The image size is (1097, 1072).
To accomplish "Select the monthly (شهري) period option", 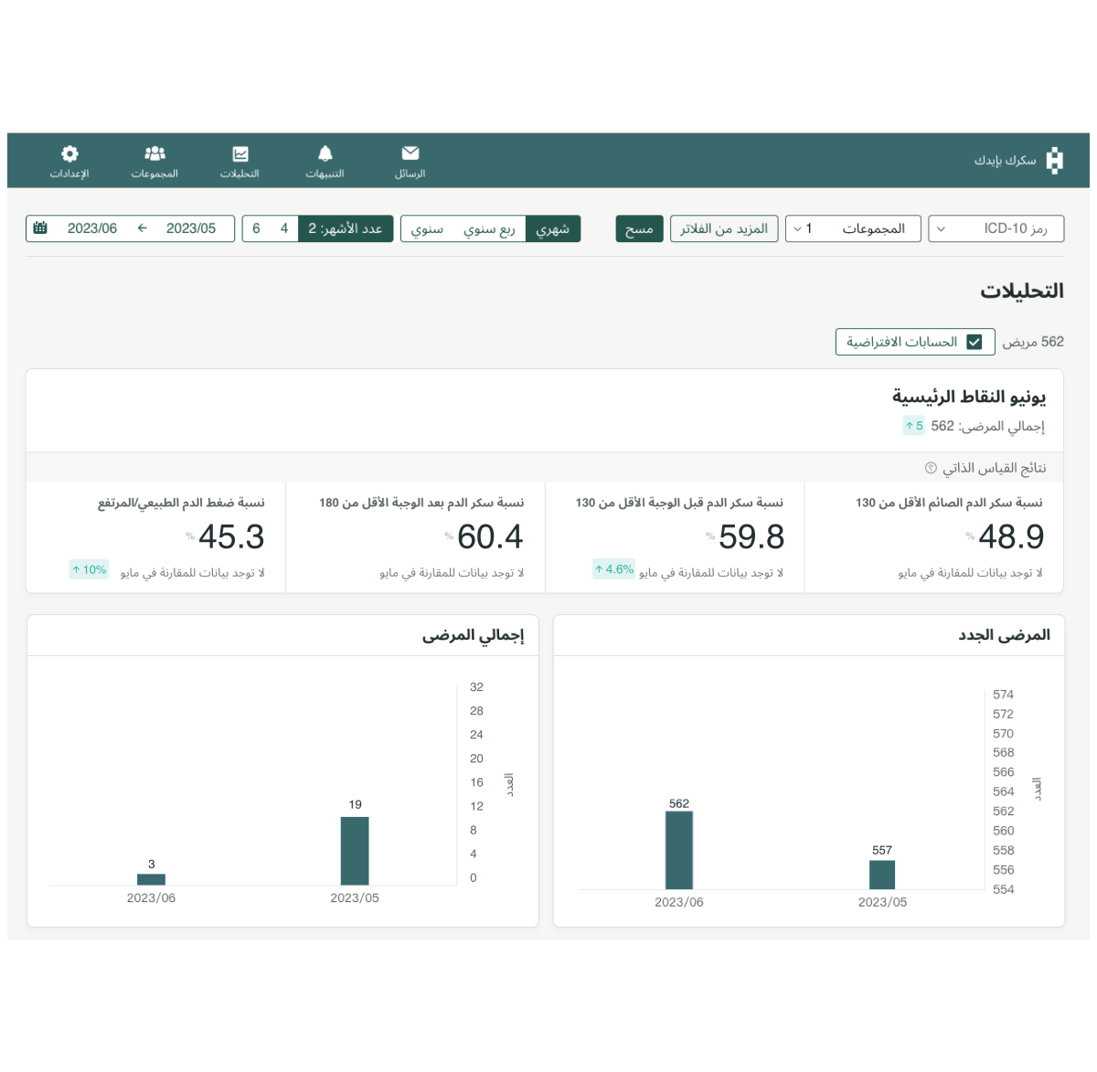I will (553, 228).
